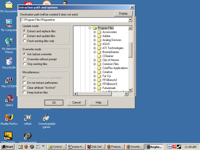
Task: Switch to the Disk Defragmenter taskbar button
Action: coord(96,147)
